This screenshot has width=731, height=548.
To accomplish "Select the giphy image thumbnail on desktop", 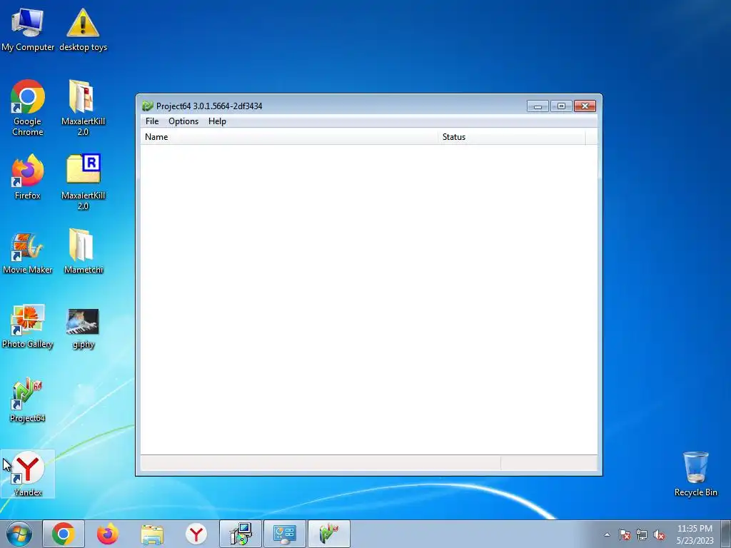I will [83, 328].
